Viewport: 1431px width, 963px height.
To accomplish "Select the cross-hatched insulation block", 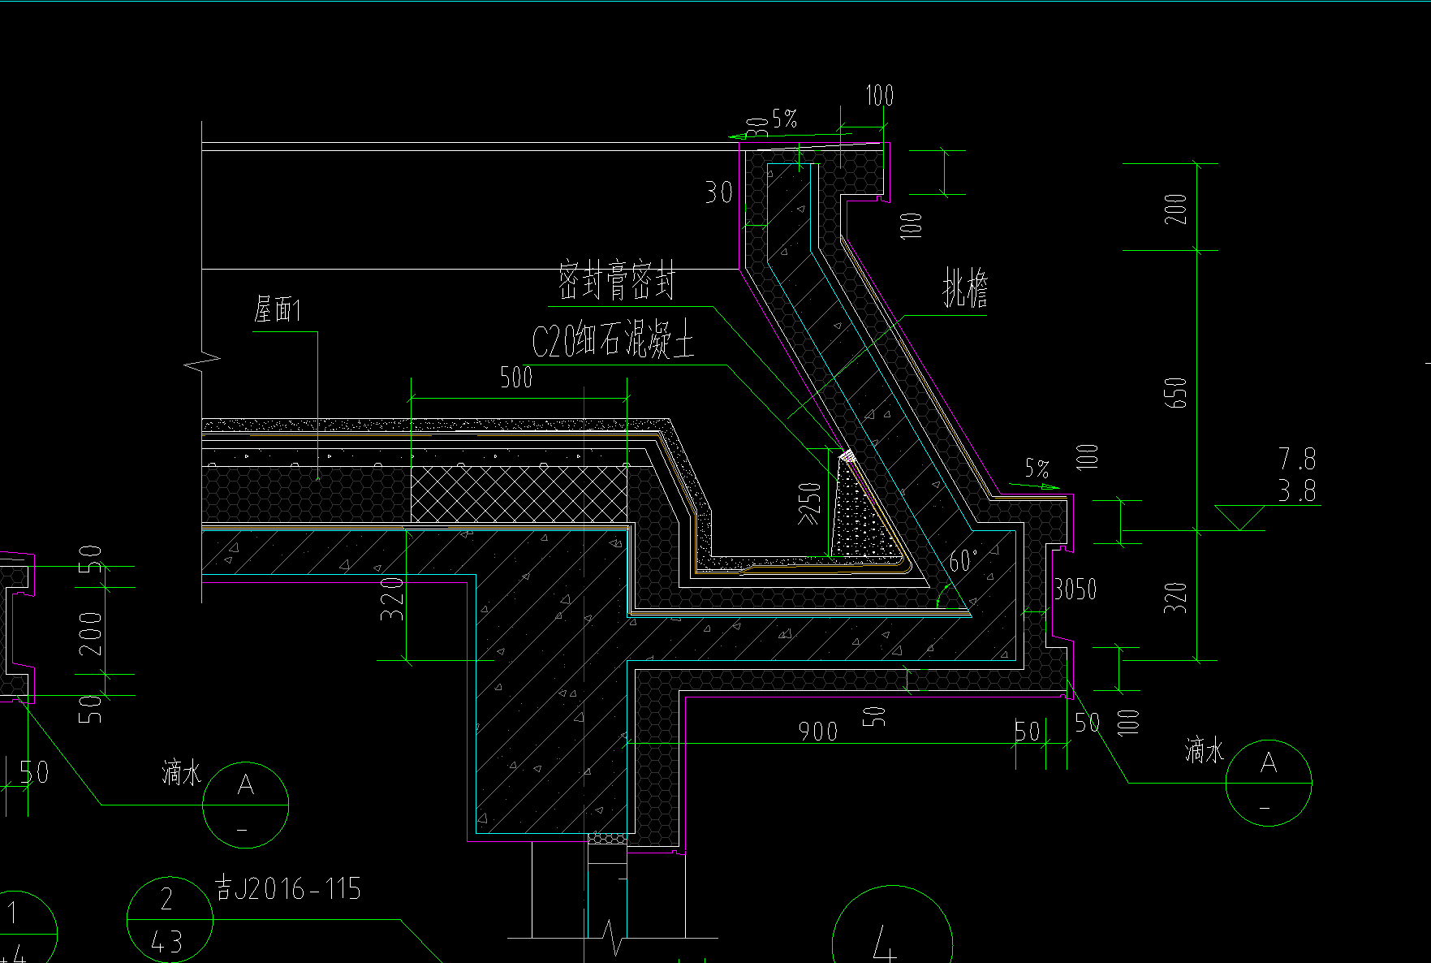I will tap(519, 494).
